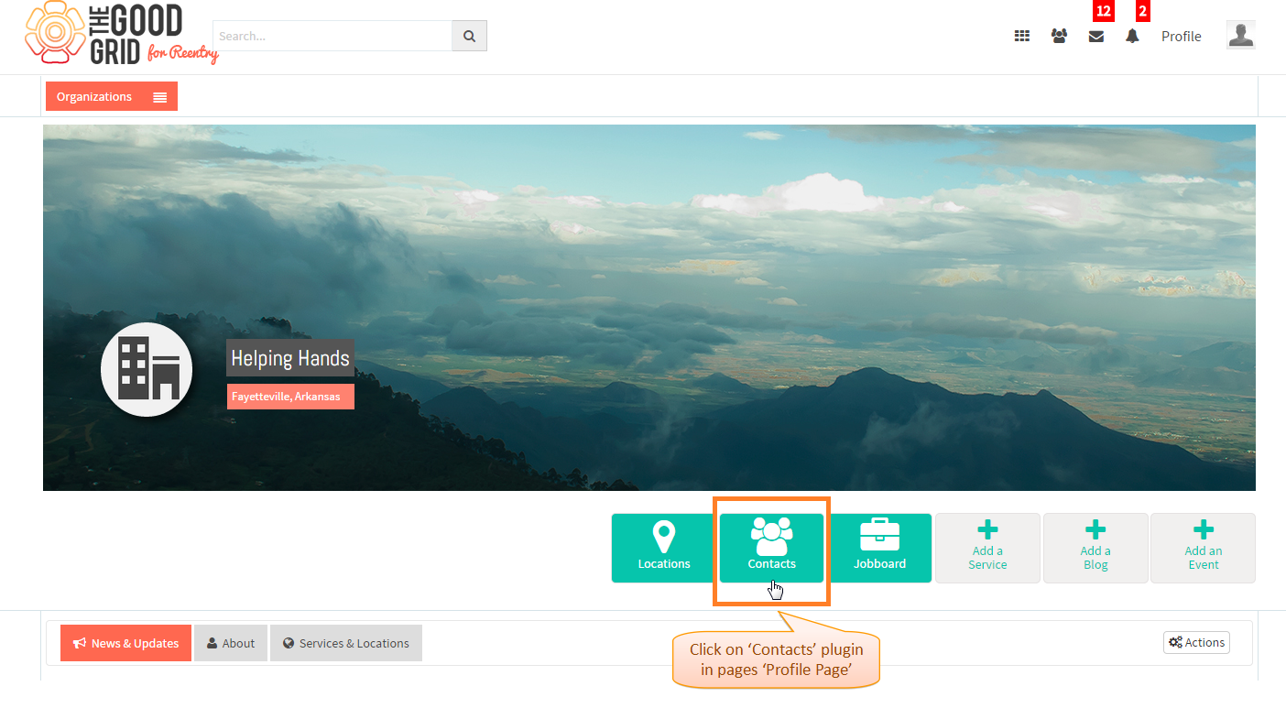Screen dimensions: 1286x708
Task: Open the notifications bell icon
Action: click(x=1133, y=37)
